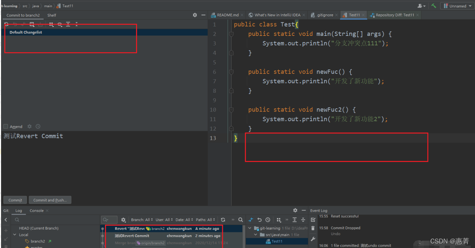Open the User: All filter dropdown
Screen dimensions: 475x248
click(165, 220)
